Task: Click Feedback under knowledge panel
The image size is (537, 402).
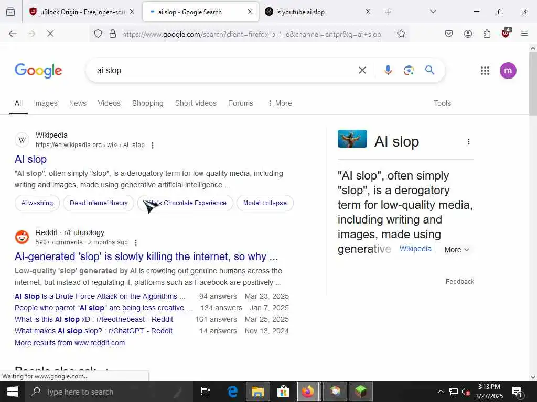Action: pyautogui.click(x=459, y=282)
